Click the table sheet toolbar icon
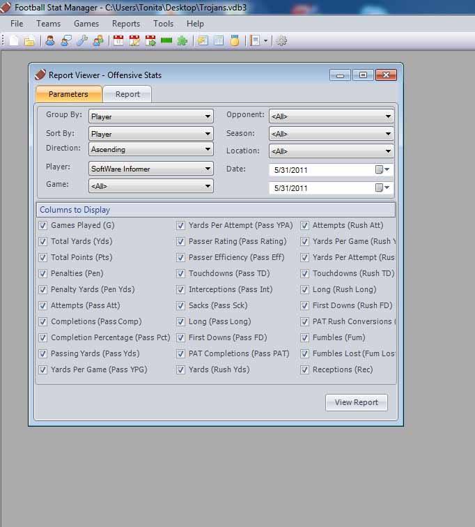This screenshot has height=527, width=475. coord(219,40)
